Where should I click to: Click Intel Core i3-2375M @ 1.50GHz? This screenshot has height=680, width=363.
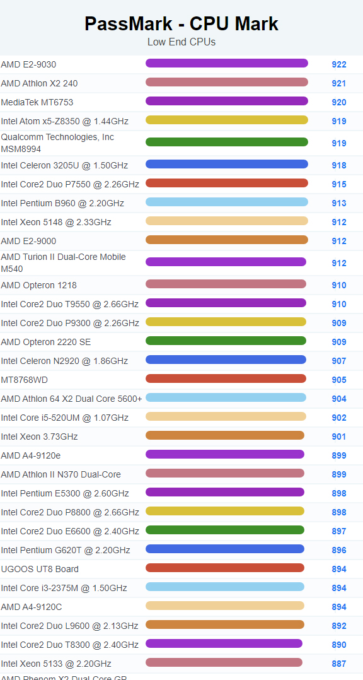tap(64, 588)
